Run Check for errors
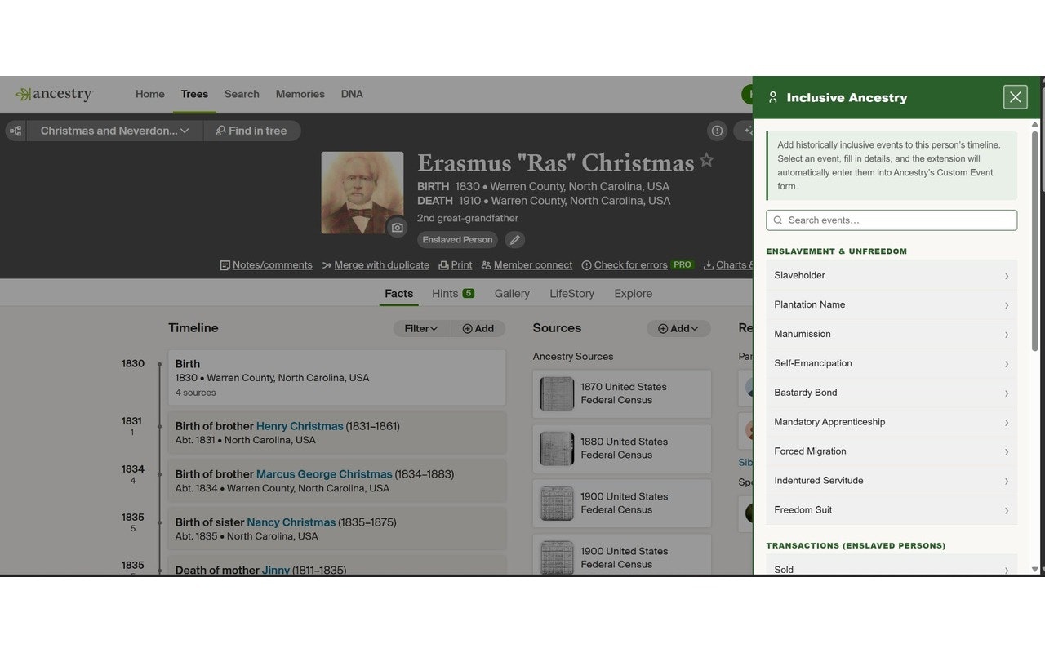Screen dimensions: 1045x653 pos(637,265)
